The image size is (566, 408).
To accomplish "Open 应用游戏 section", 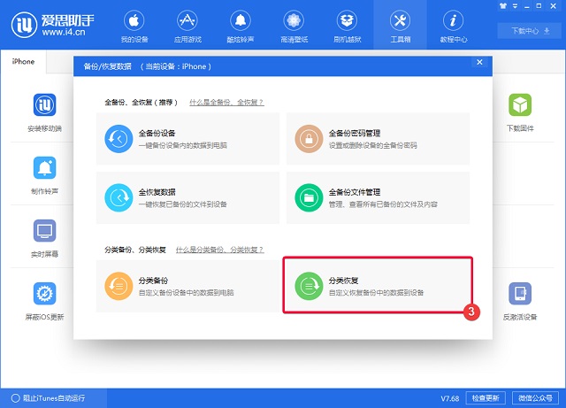I will click(x=187, y=26).
